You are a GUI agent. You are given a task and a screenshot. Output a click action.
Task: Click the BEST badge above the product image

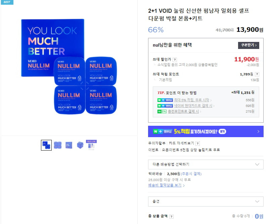coord(7,2)
